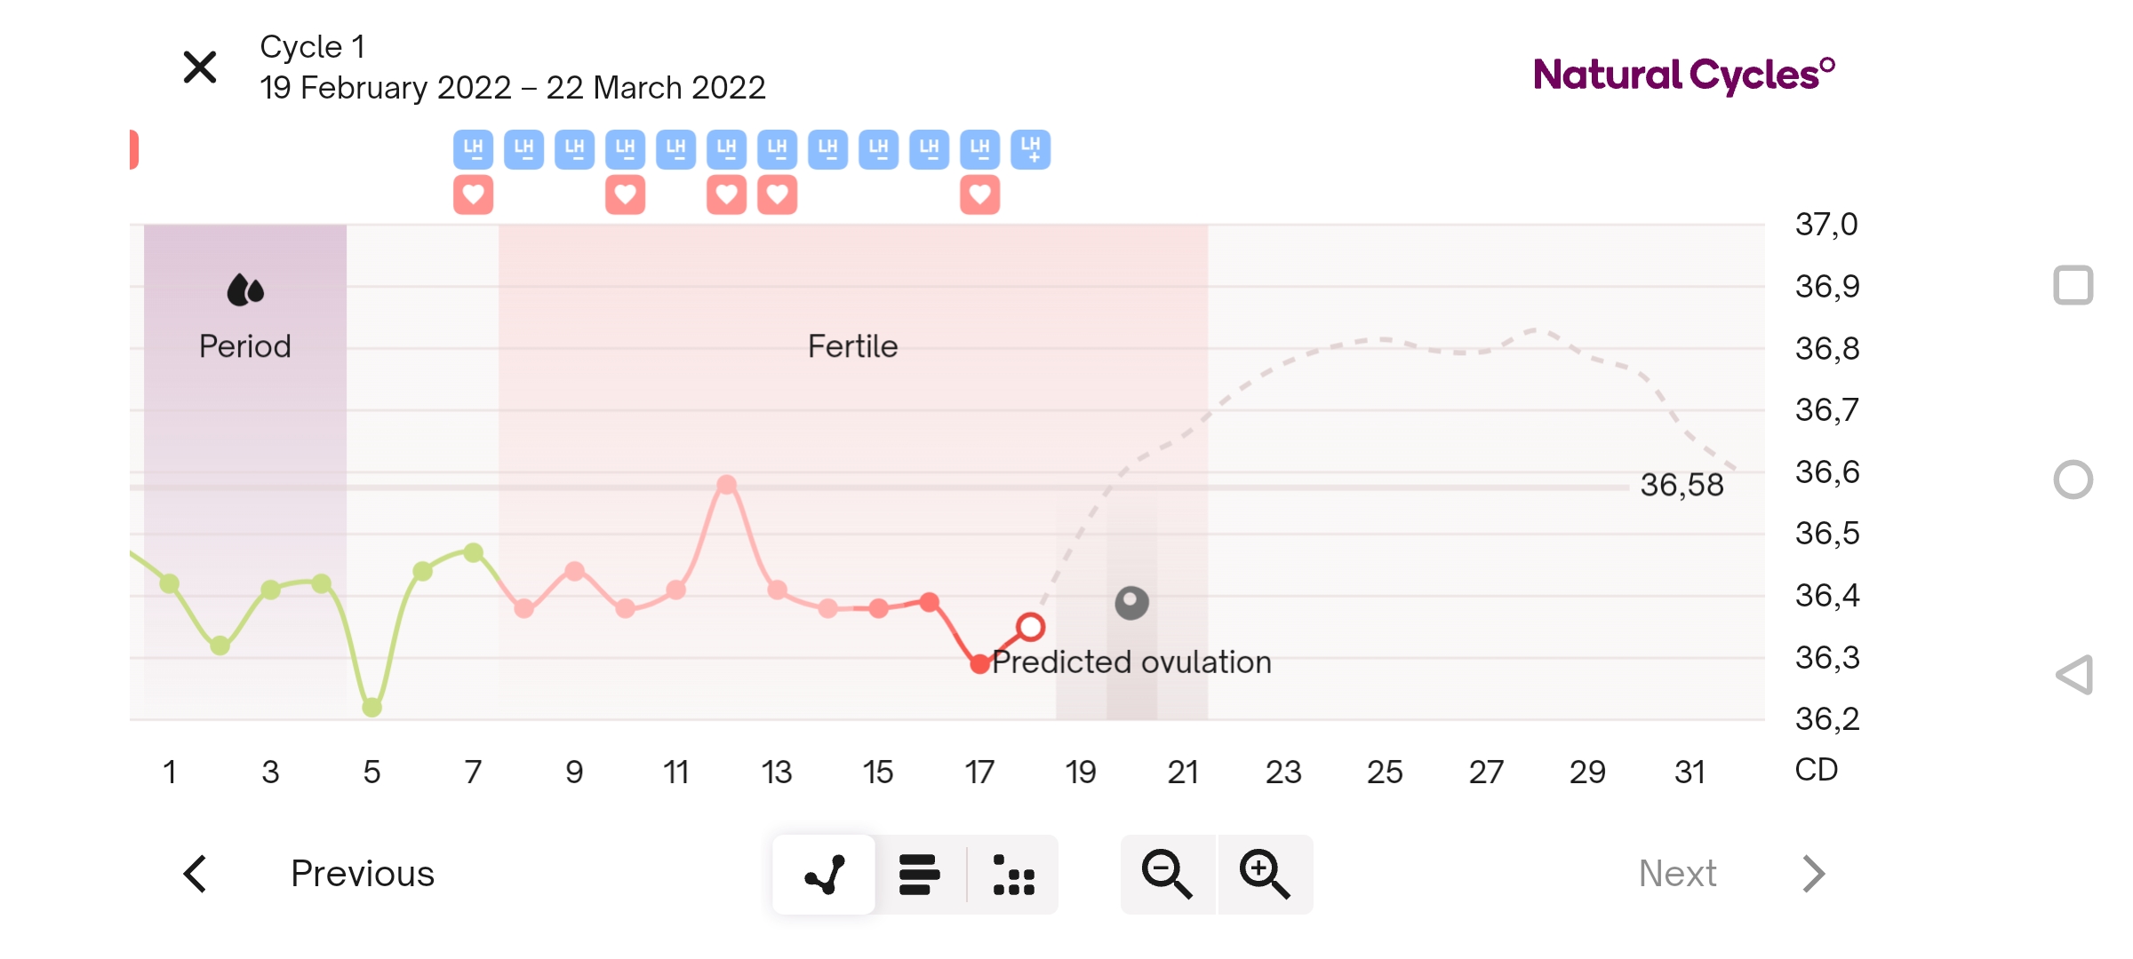
Task: Tap the last heart icon in the row
Action: pos(980,195)
